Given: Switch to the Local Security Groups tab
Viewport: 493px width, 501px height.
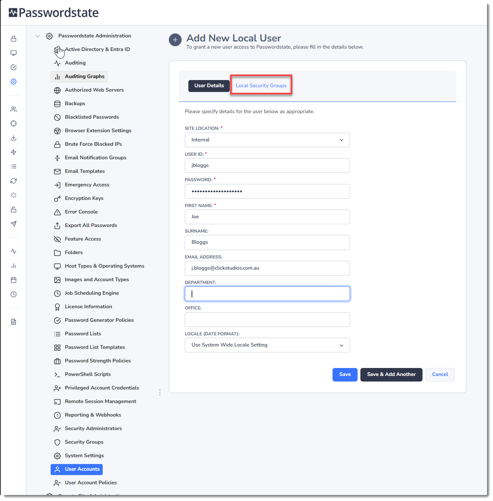Looking at the screenshot, I should tap(261, 86).
